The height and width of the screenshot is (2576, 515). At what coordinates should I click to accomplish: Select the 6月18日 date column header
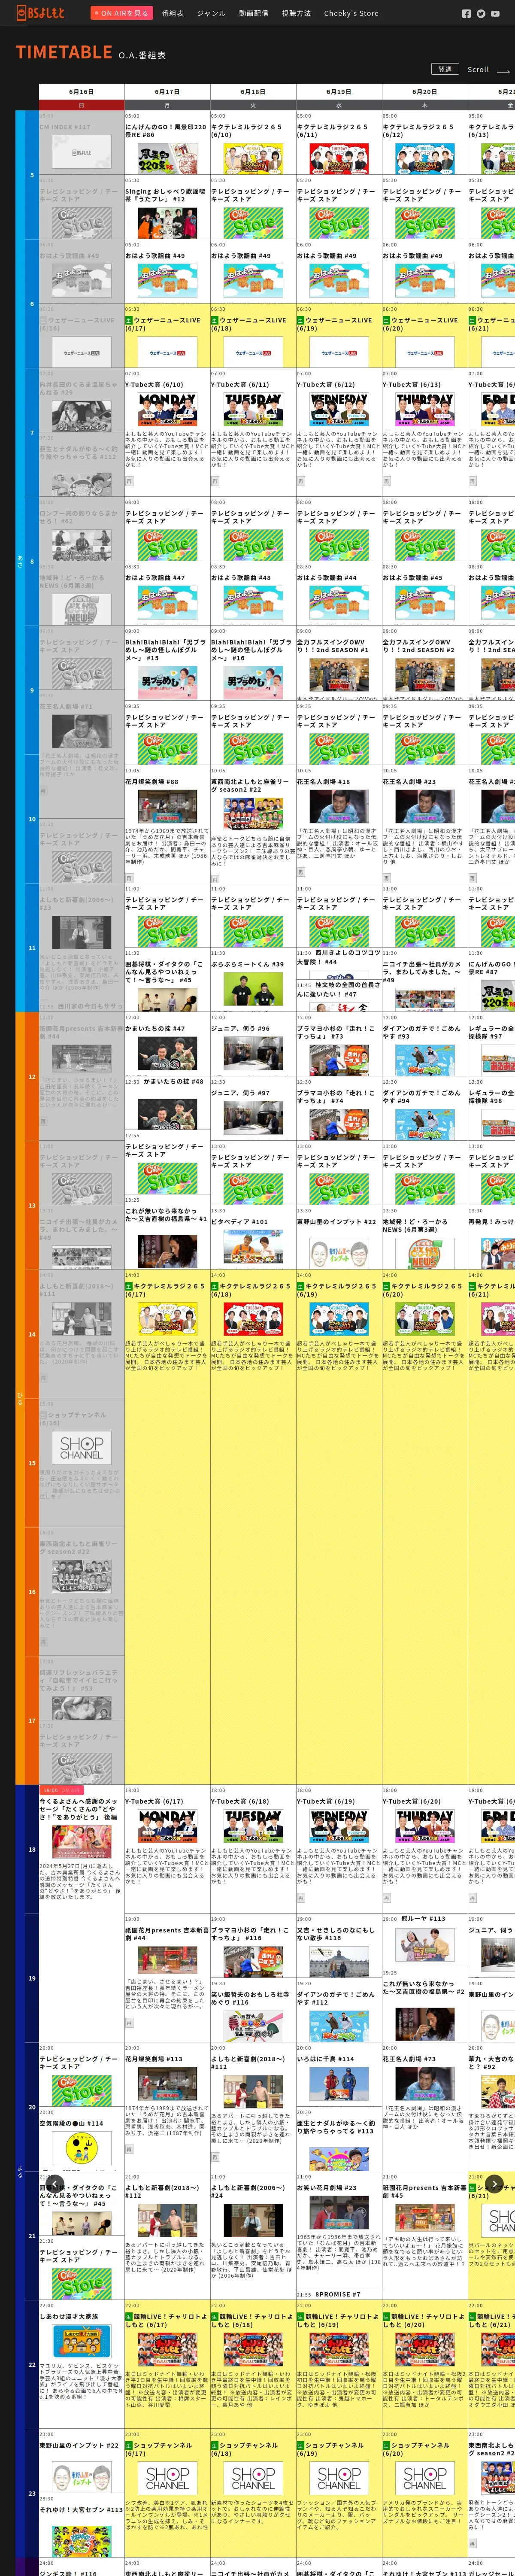point(253,92)
